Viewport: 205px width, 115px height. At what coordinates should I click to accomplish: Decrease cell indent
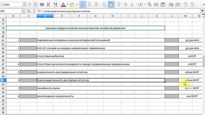pos(193,4)
